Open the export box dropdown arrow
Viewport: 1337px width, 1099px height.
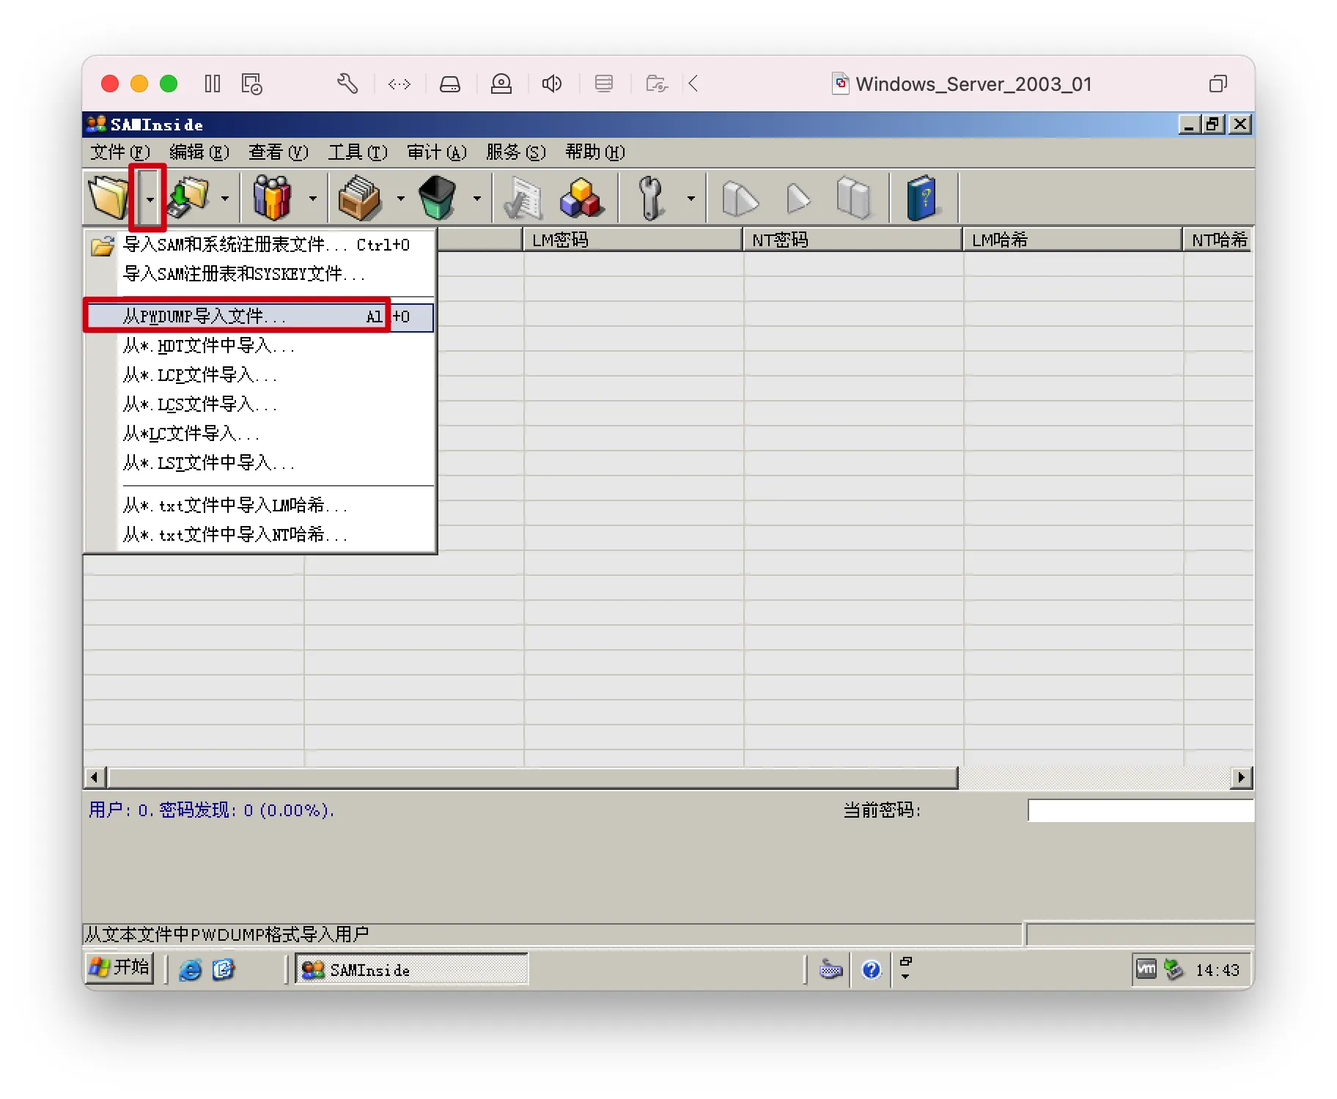400,199
